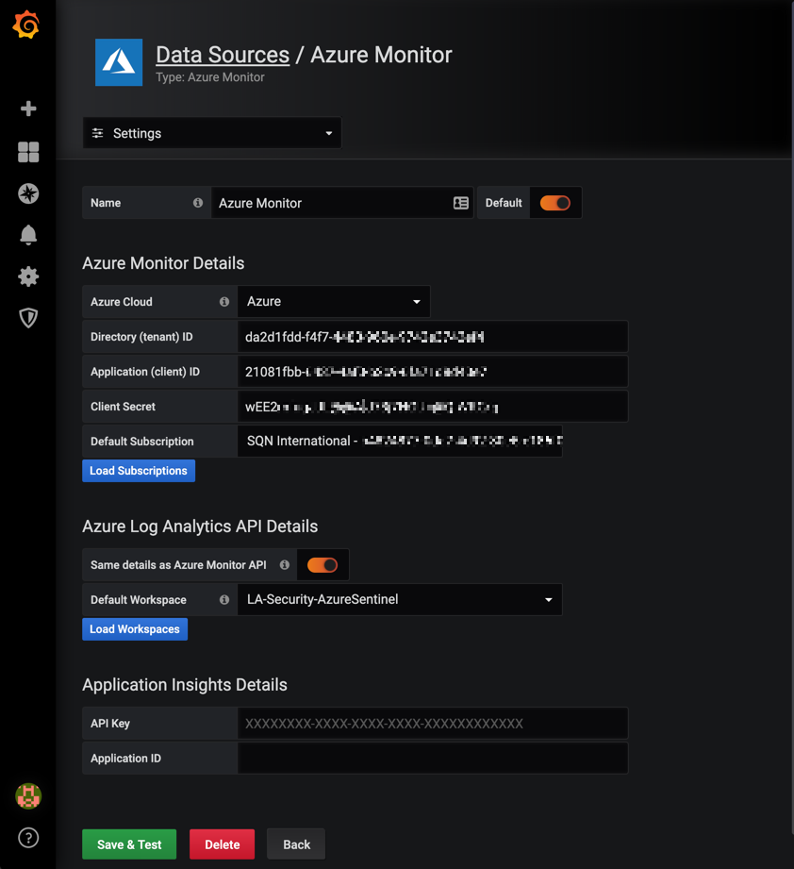Click the Azure Monitor logo beside the title
This screenshot has width=794, height=869.
click(118, 63)
